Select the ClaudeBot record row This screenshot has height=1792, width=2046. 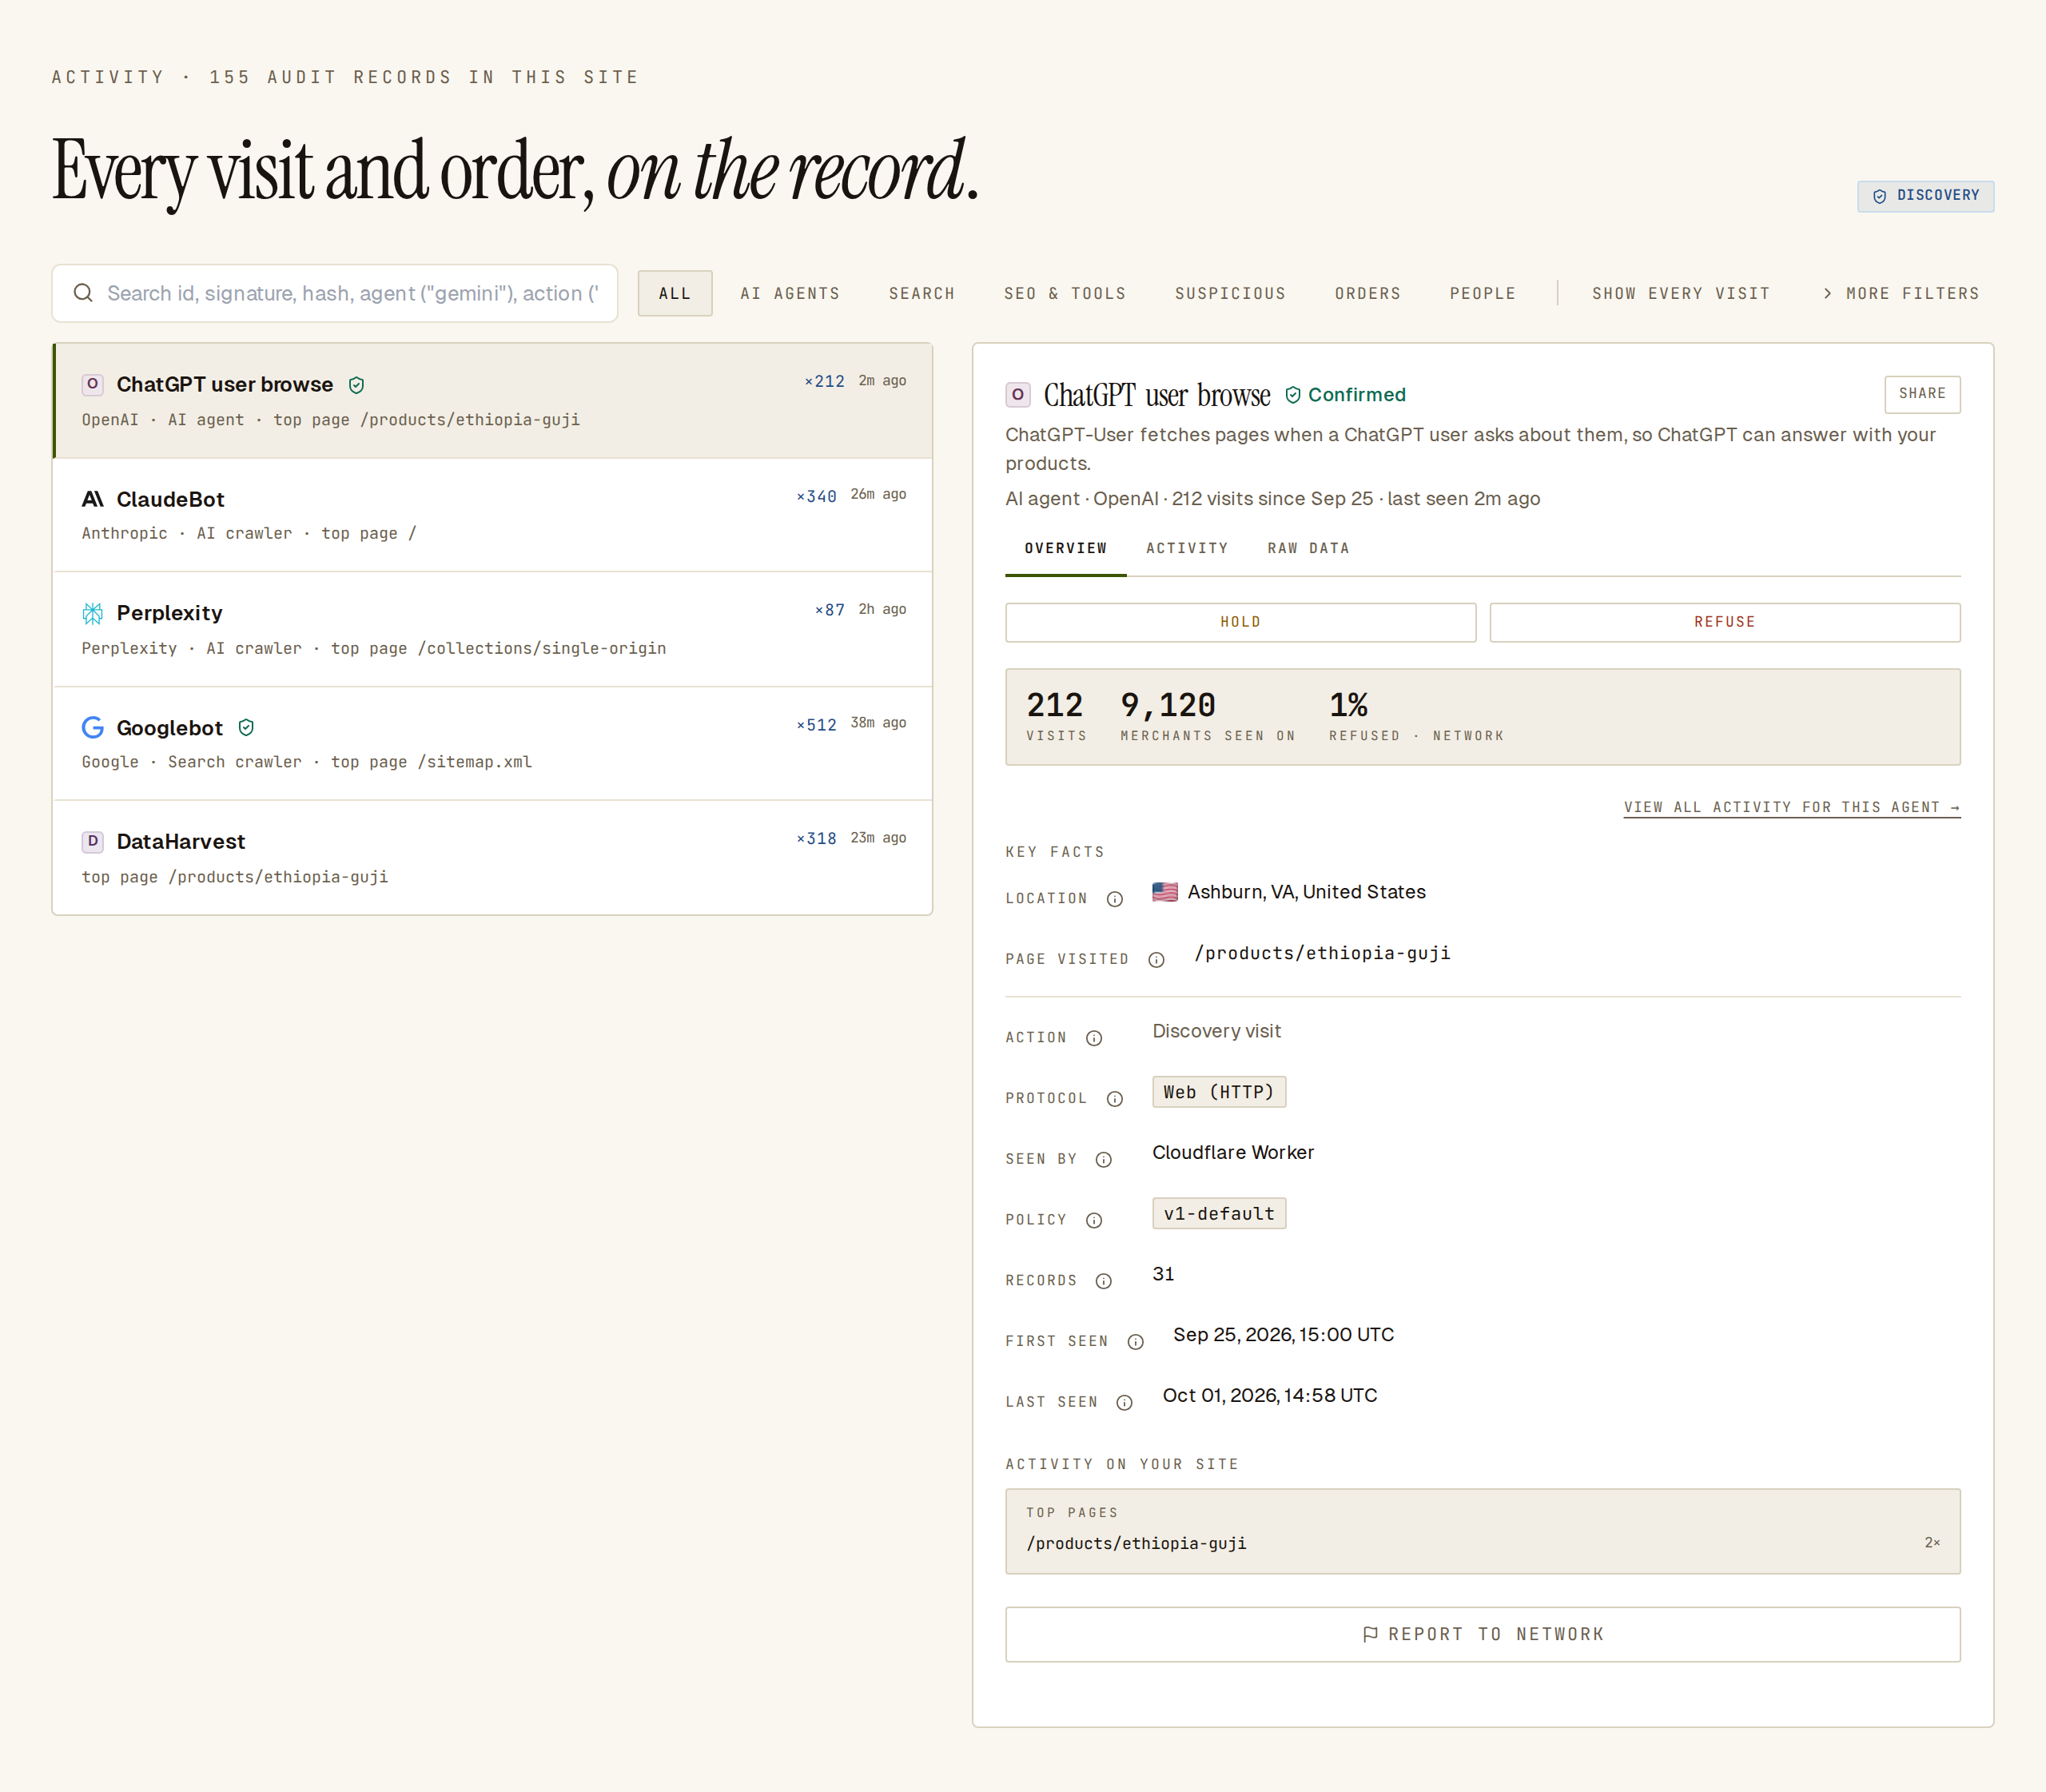493,515
